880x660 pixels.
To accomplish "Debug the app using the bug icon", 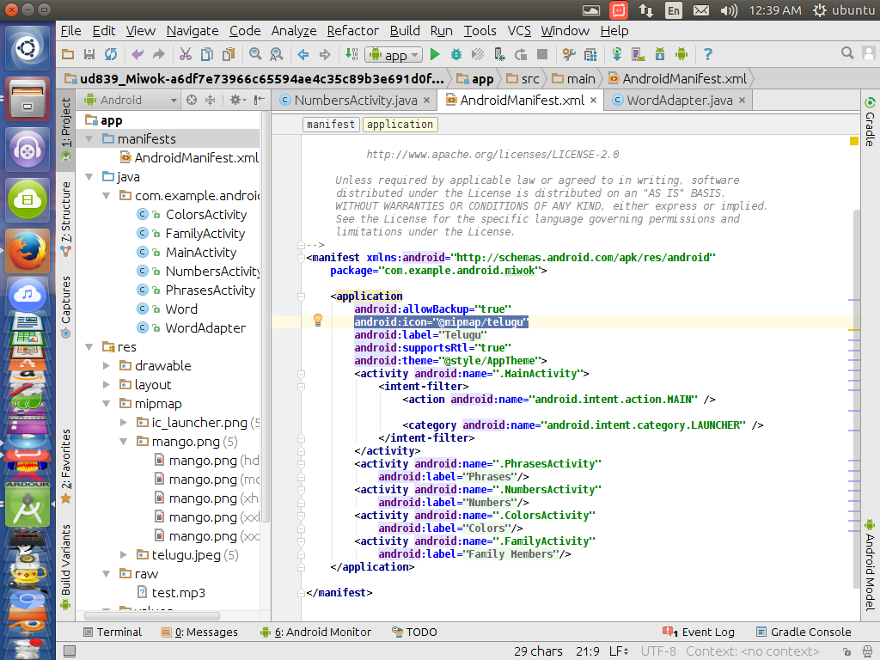I will click(x=455, y=54).
